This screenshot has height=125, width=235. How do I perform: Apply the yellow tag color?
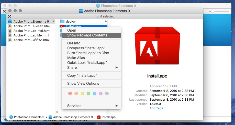point(82,93)
